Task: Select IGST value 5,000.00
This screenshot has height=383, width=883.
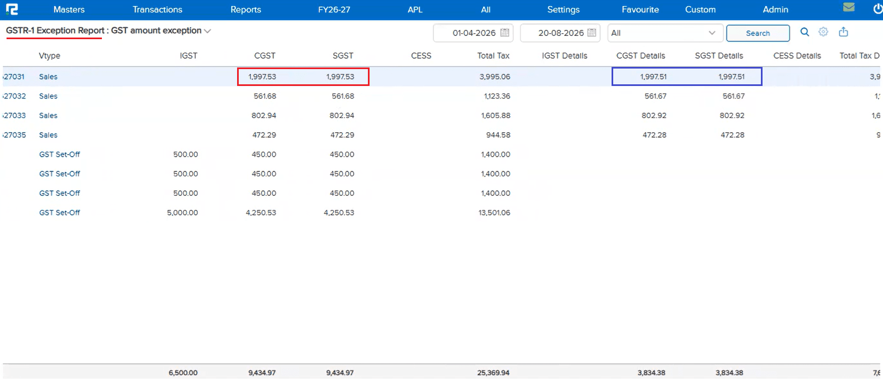Action: [x=183, y=213]
